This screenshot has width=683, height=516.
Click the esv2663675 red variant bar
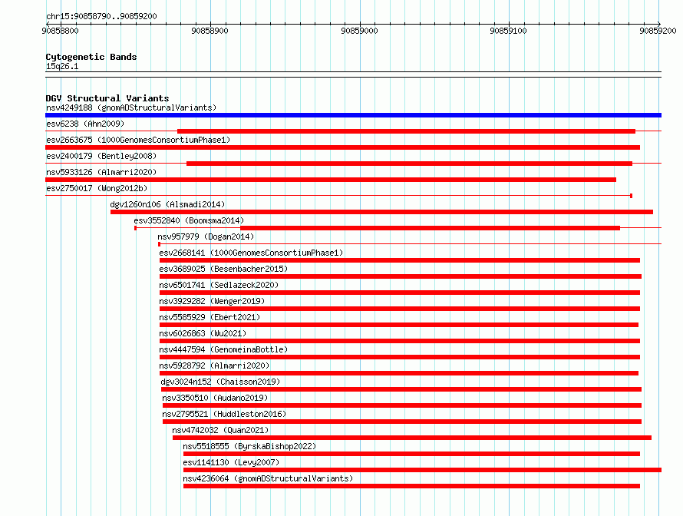pyautogui.click(x=342, y=147)
